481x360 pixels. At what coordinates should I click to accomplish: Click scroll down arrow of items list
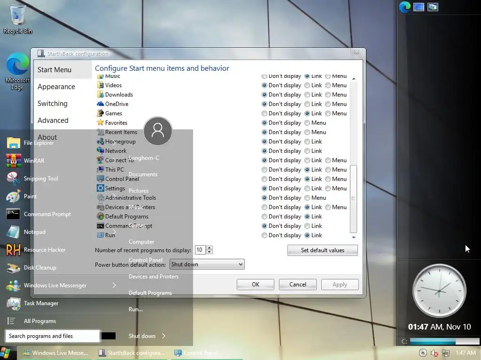pos(353,237)
